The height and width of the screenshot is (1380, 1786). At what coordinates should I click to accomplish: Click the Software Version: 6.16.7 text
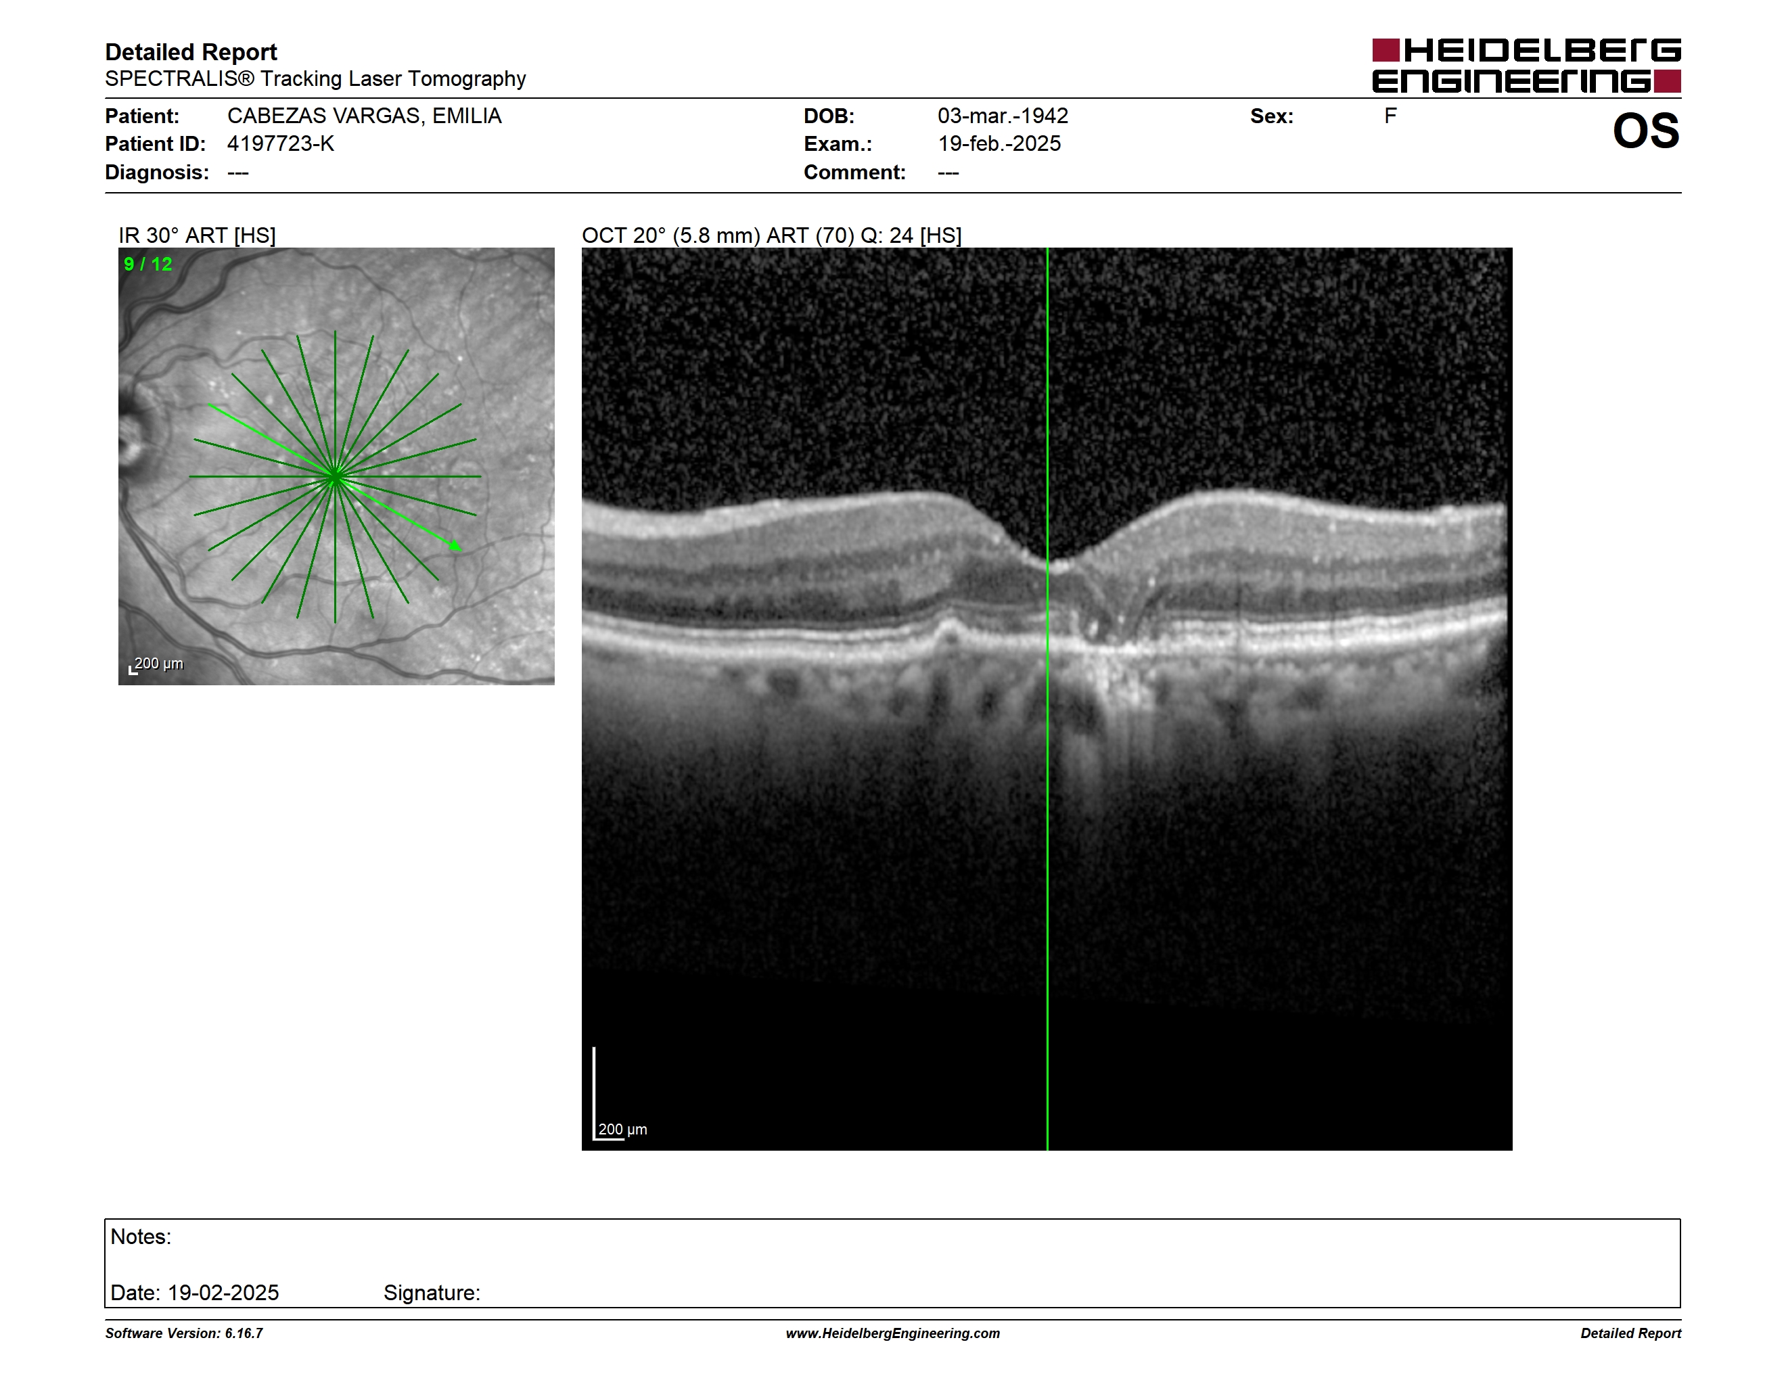[x=184, y=1333]
